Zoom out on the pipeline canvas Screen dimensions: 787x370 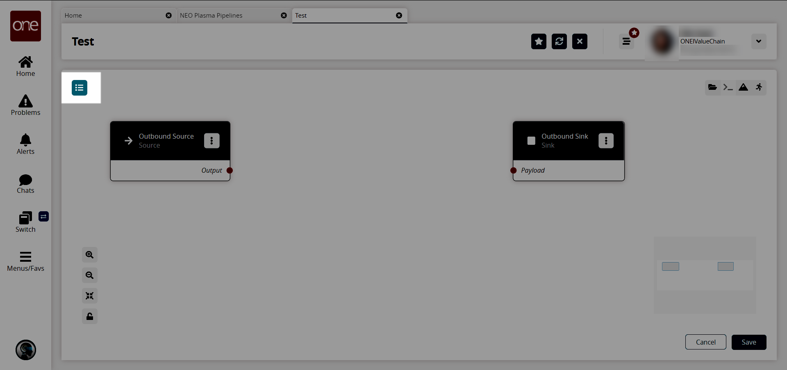tap(90, 275)
